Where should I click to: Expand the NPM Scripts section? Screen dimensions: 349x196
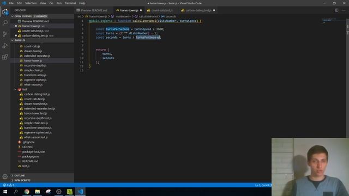click(43, 180)
